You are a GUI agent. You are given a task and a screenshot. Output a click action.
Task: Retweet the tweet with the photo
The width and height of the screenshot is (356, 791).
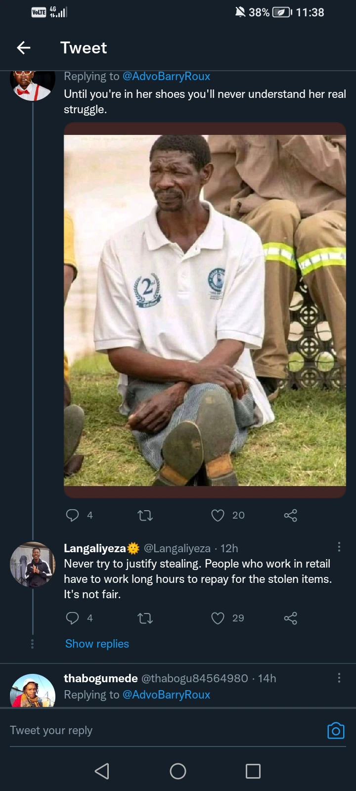(145, 515)
